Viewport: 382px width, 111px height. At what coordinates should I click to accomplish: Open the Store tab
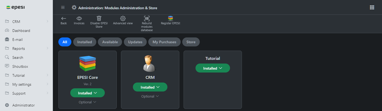click(191, 42)
